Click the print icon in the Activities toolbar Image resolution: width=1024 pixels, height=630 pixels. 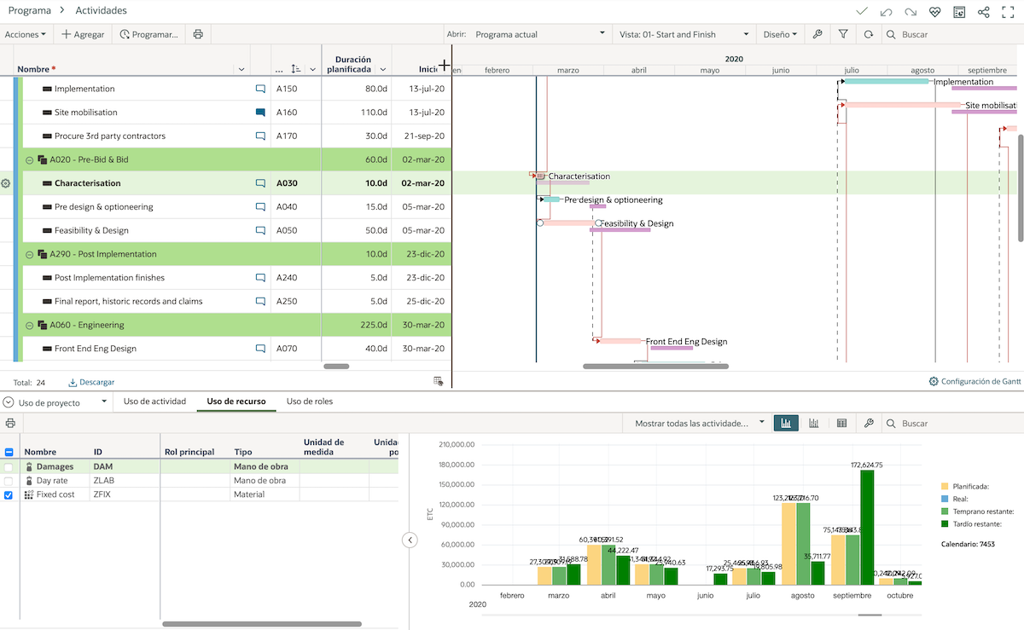coord(198,35)
